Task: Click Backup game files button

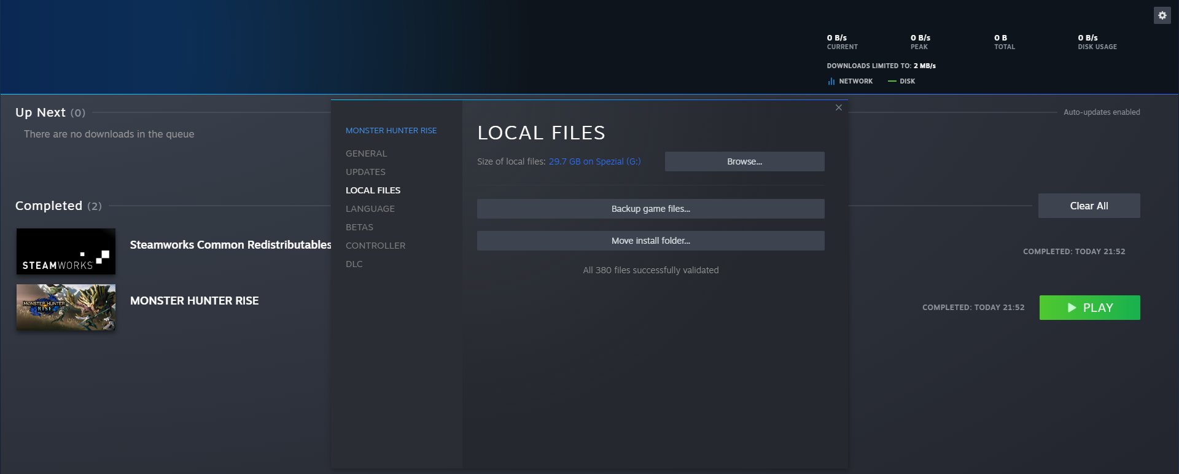Action: (x=650, y=209)
